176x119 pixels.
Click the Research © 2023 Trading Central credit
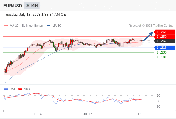click(151, 26)
